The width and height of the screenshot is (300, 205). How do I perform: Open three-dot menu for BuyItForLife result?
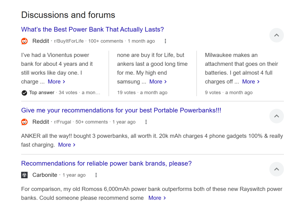point(165,41)
